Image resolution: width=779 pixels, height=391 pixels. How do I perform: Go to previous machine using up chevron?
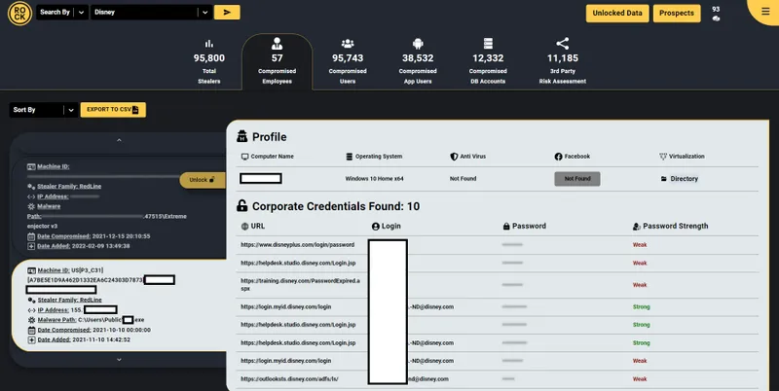pyautogui.click(x=119, y=140)
